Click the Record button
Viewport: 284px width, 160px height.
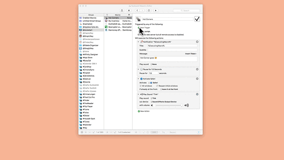(x=172, y=132)
